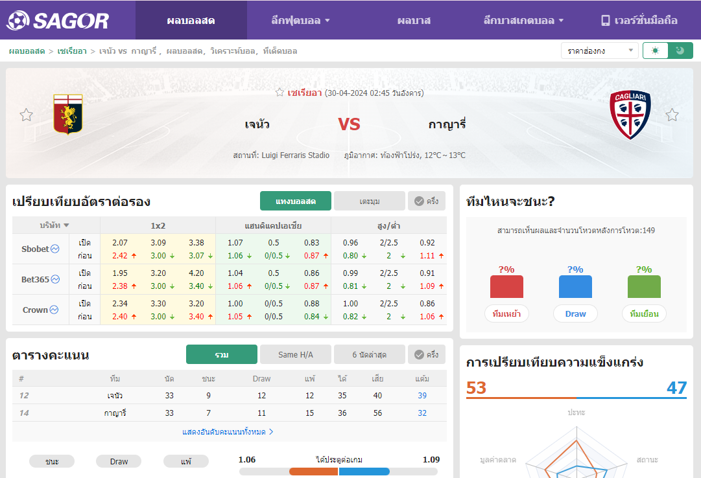Click Sbobet company name
The width and height of the screenshot is (701, 478).
click(35, 249)
